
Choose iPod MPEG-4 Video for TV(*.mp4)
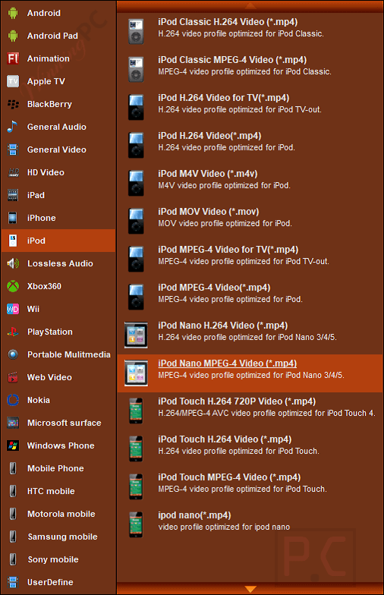(x=250, y=260)
